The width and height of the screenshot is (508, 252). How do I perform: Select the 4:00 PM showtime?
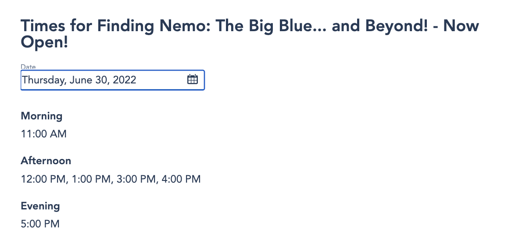(180, 179)
